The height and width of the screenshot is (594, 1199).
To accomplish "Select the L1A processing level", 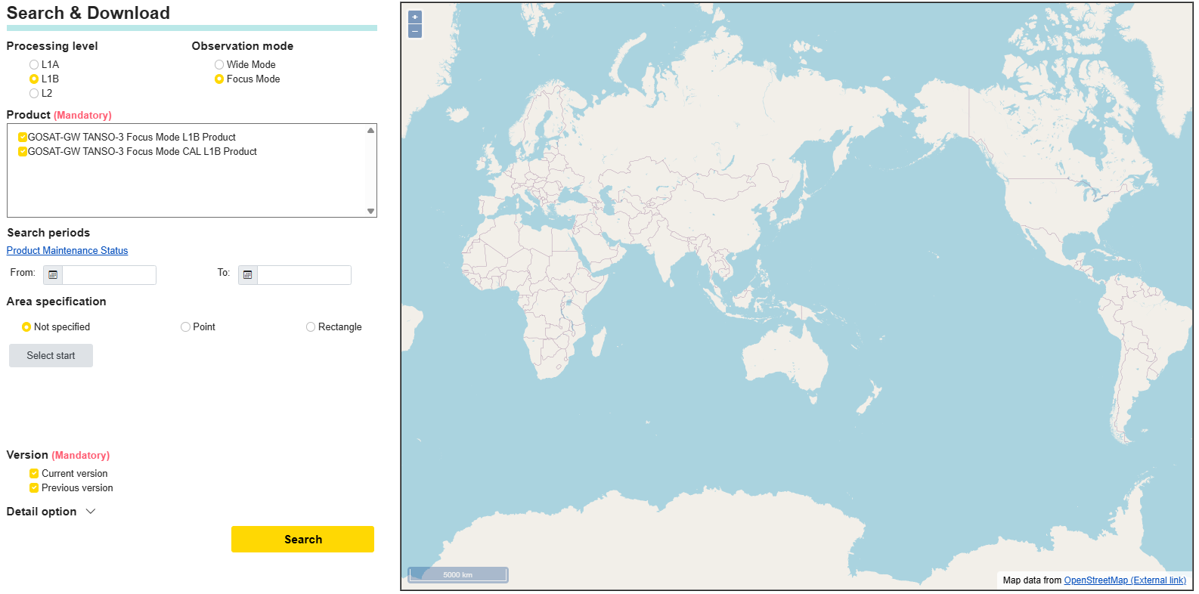I will 34,65.
